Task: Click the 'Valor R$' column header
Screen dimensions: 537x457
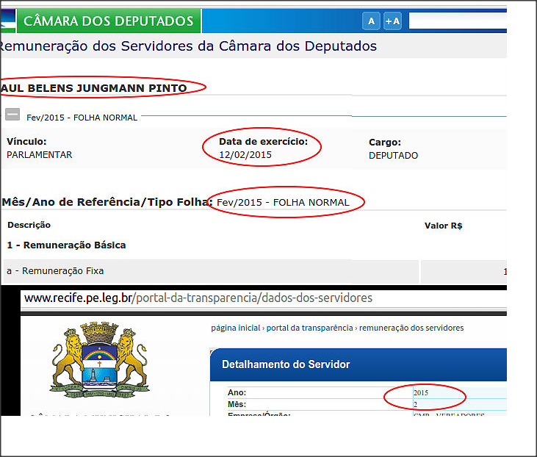Action: click(x=443, y=226)
